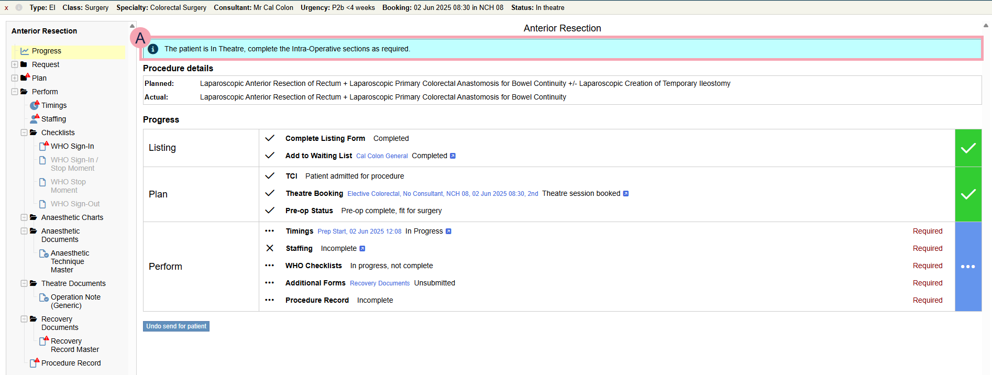Click Undo send for patient button
Image resolution: width=992 pixels, height=375 pixels.
click(x=176, y=326)
